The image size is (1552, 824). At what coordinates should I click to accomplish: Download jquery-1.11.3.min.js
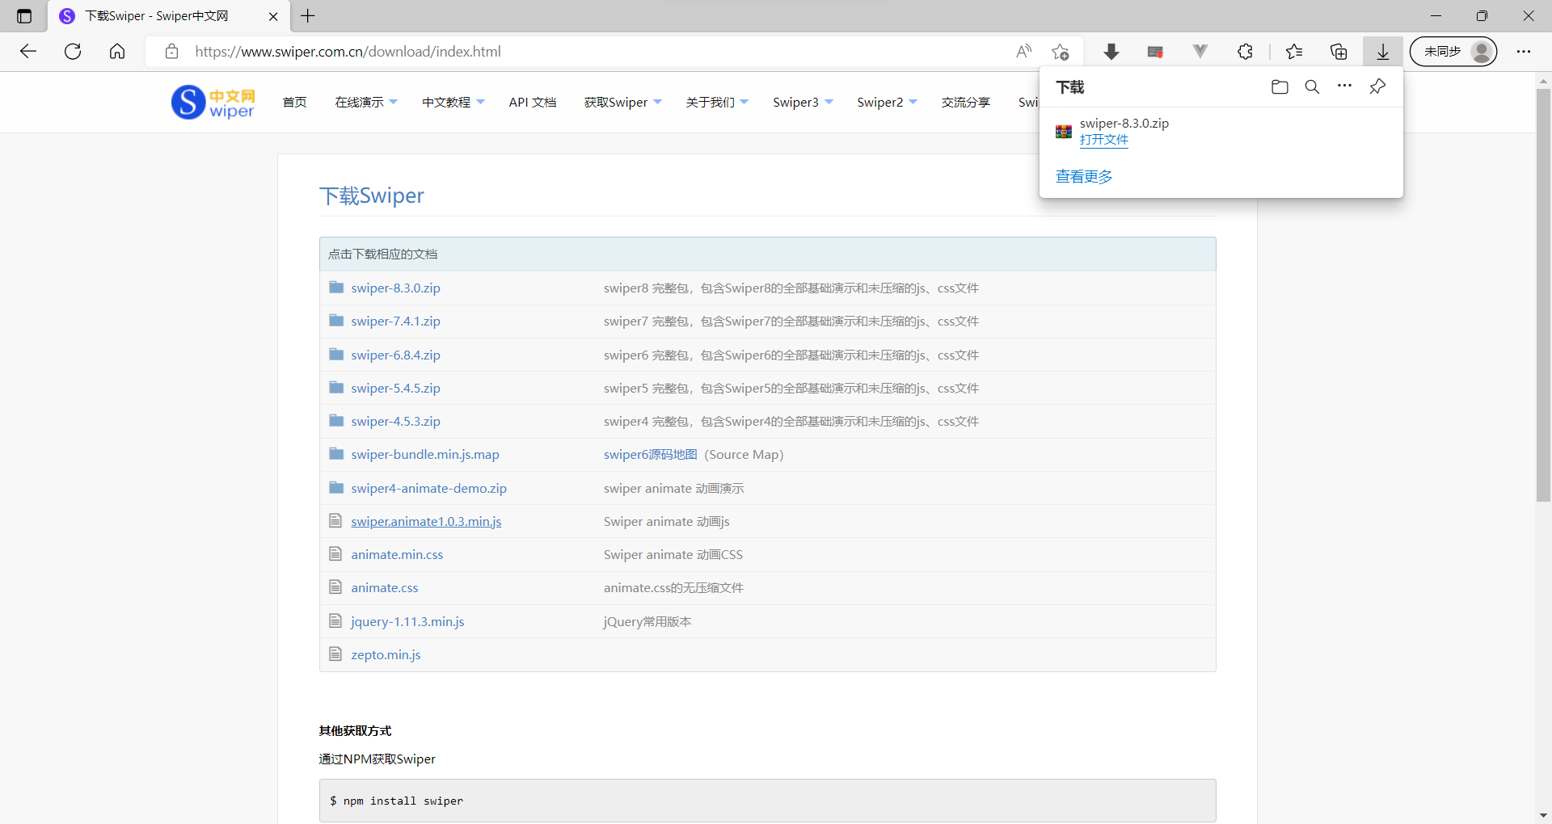pyautogui.click(x=407, y=622)
